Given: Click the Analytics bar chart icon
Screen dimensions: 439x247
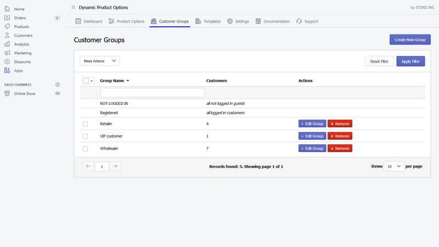Looking at the screenshot, I should tap(7, 44).
